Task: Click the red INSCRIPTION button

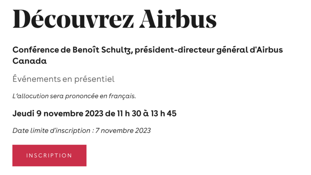Action: point(49,156)
